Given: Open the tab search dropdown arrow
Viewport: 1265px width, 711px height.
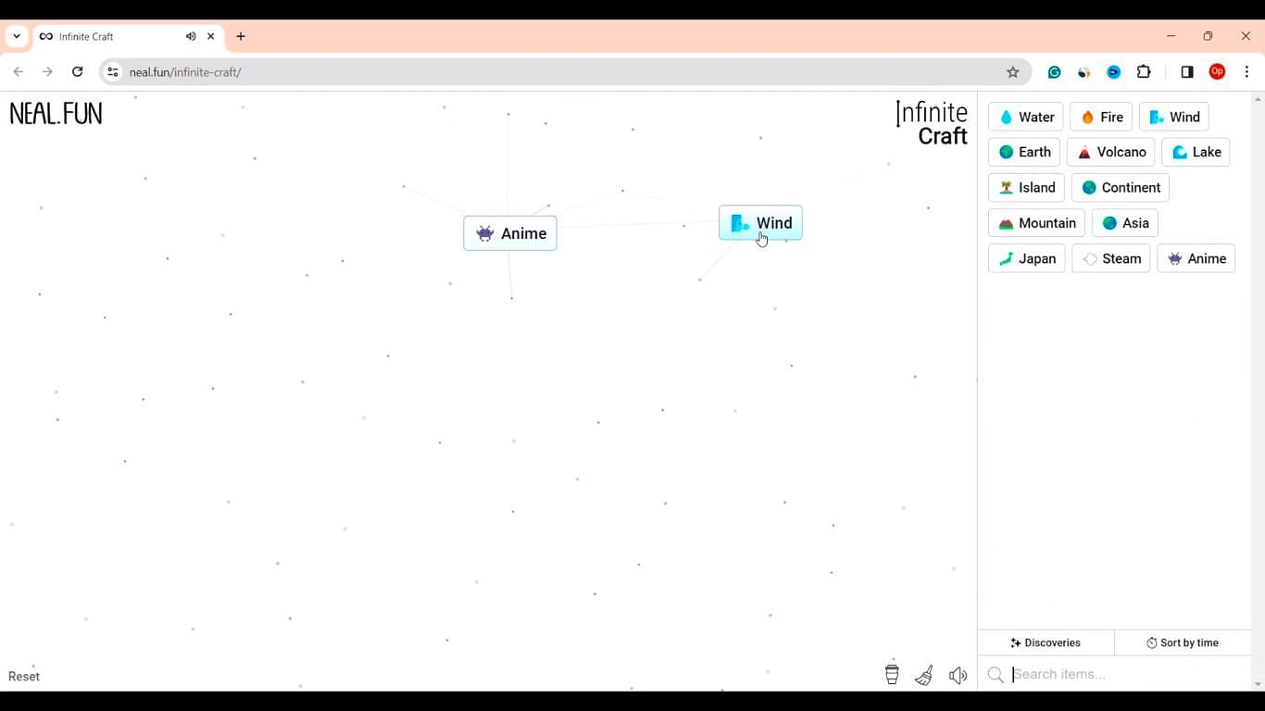Looking at the screenshot, I should (x=17, y=36).
